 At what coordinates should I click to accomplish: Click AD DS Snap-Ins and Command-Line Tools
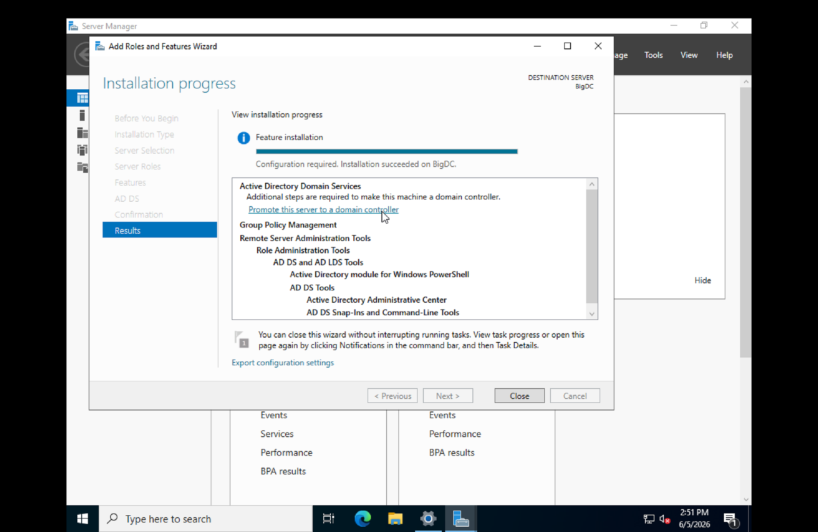click(383, 312)
